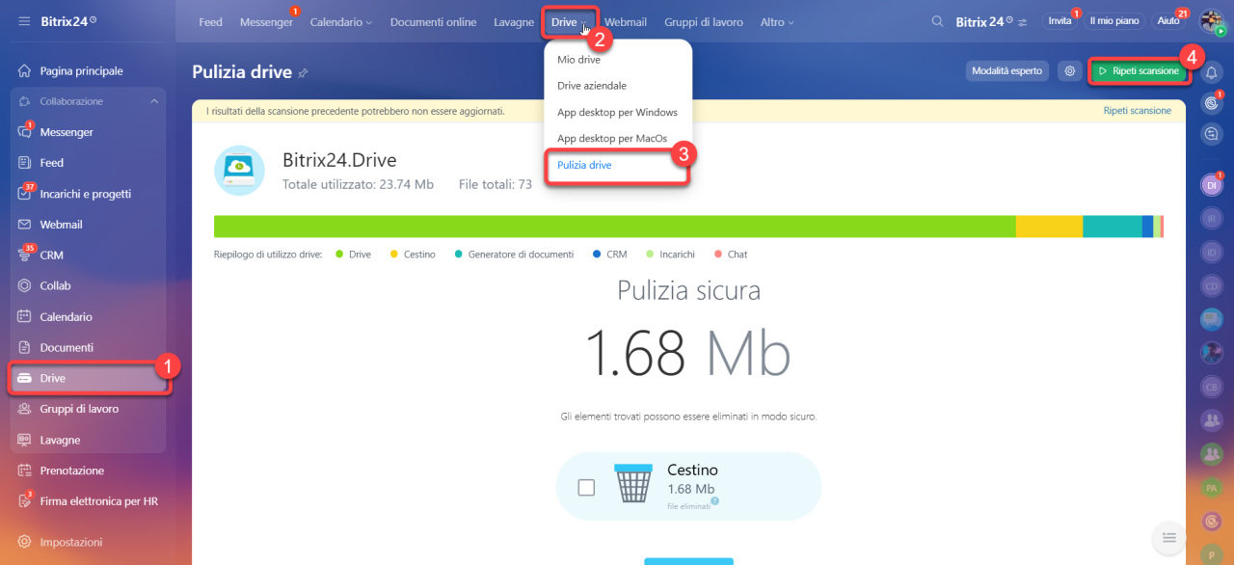
Task: Click the search magnifier icon
Action: (937, 21)
